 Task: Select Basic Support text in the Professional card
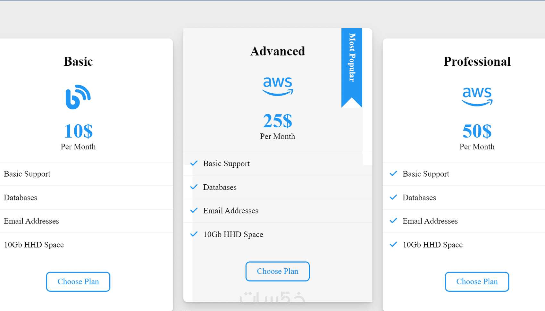pos(426,174)
